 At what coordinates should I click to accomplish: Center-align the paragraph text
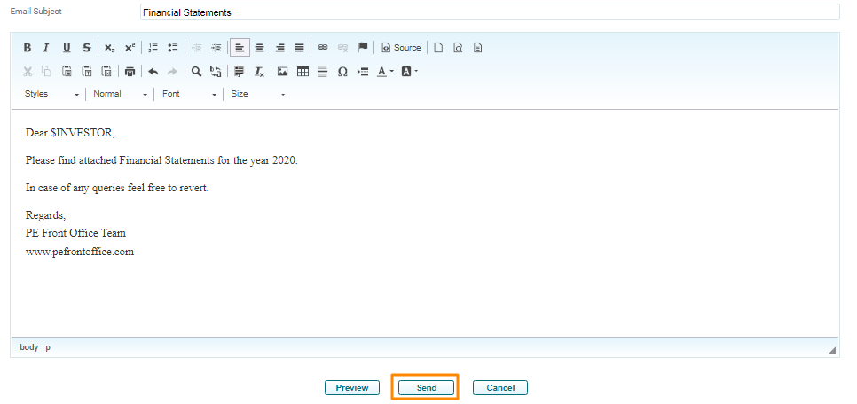point(260,48)
